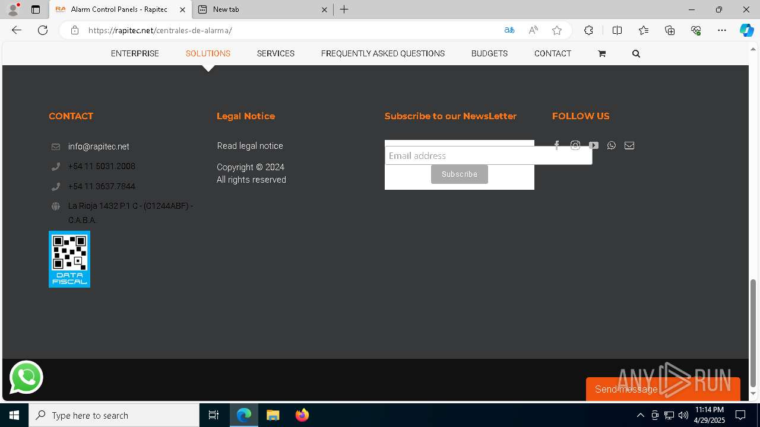Close the Alarm Control Panels tab

[x=182, y=9]
